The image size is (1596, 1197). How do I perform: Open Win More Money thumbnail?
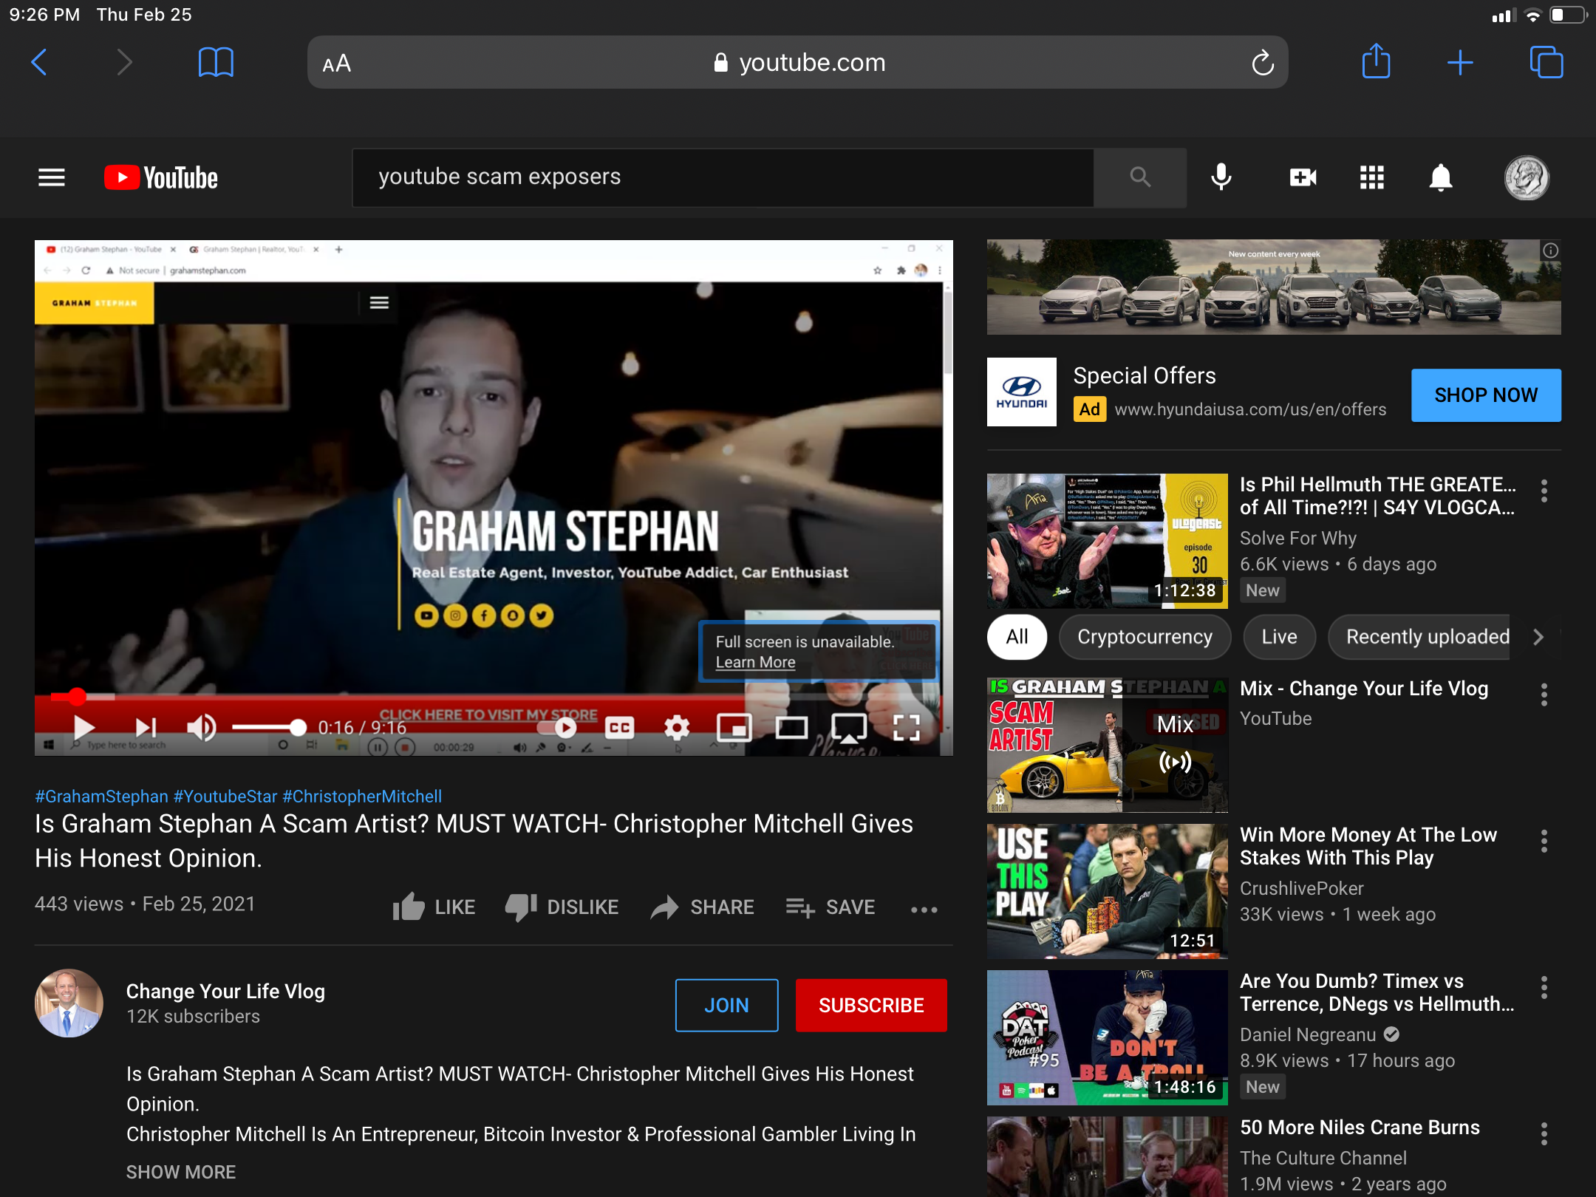point(1107,891)
